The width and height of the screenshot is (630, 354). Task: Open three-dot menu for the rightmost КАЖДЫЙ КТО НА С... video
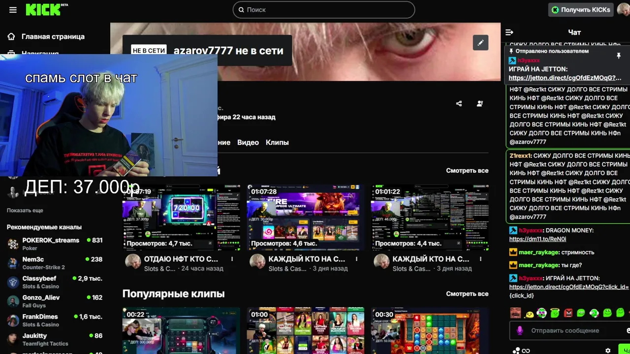pyautogui.click(x=481, y=259)
